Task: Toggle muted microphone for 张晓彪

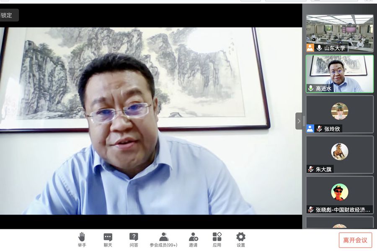Action: click(311, 210)
